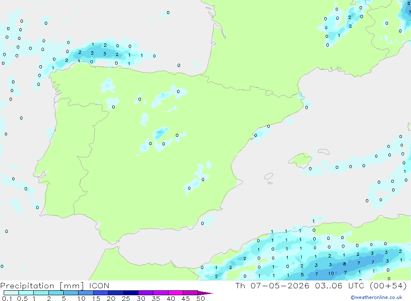Click the 20–25 mm dark blue legend swatch
The height and width of the screenshot is (301, 411).
[x=116, y=293]
